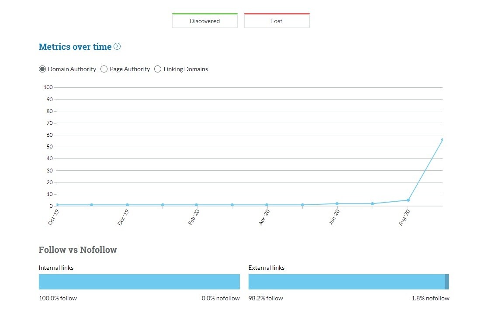Select the Page Authority radio button
Screen dimensions: 481x320
(x=104, y=69)
